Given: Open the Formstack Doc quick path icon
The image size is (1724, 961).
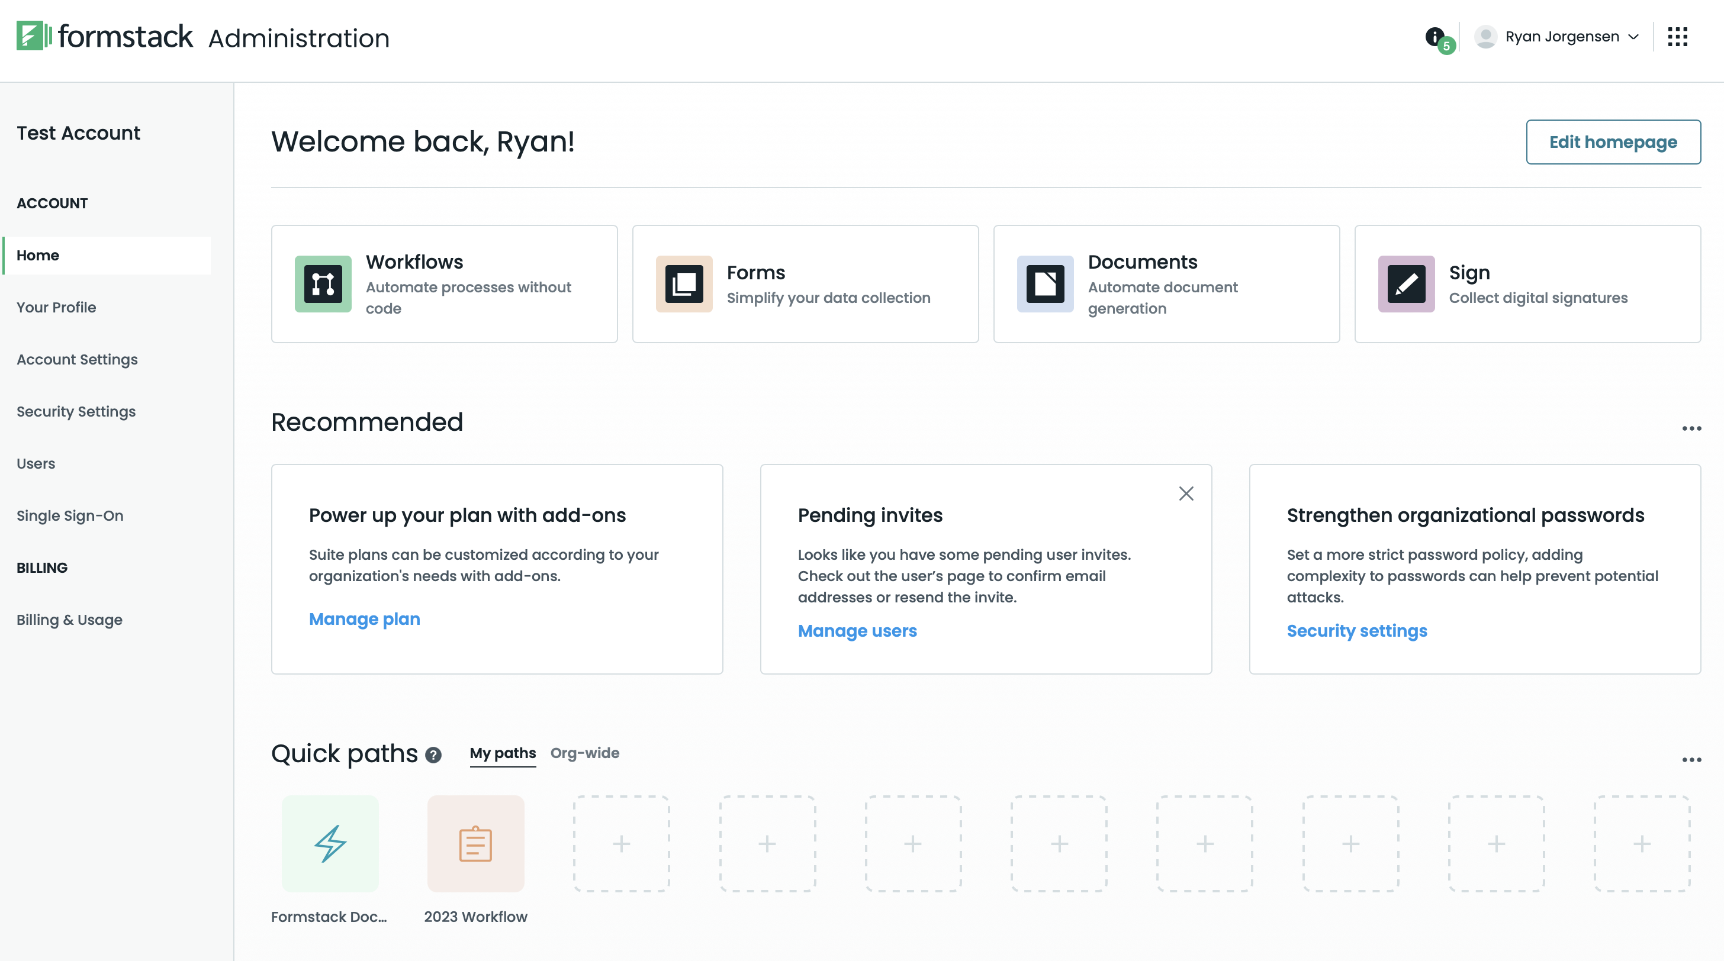Looking at the screenshot, I should point(330,844).
